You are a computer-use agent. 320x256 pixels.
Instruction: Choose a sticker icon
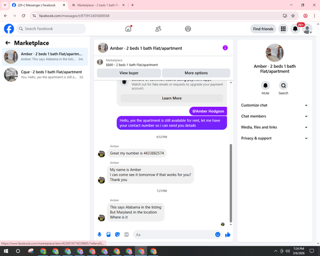117,235
